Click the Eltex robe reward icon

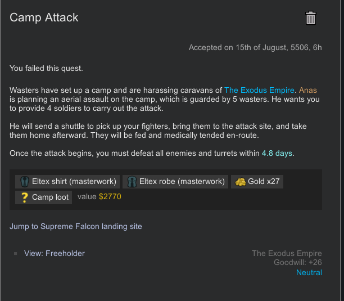click(132, 182)
